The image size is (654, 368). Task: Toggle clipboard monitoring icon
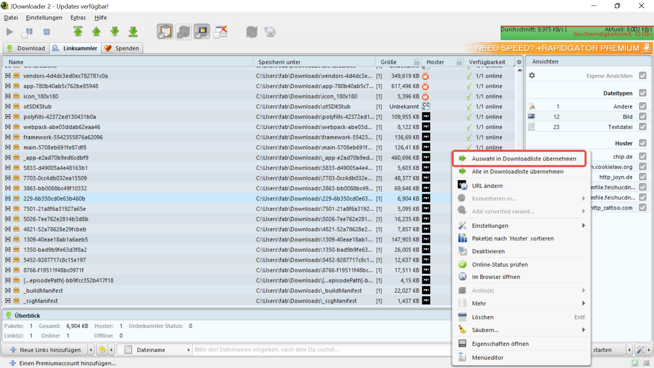coord(165,32)
